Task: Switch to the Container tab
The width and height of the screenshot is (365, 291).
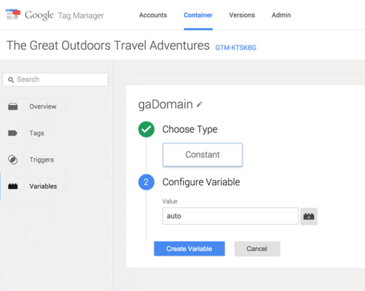Action: (198, 15)
